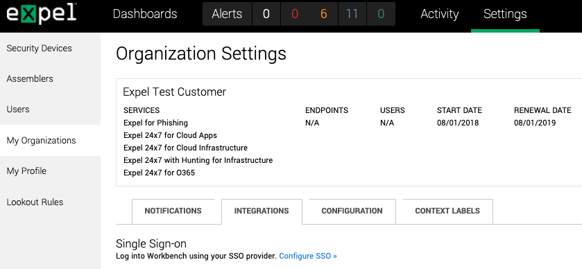The height and width of the screenshot is (269, 582).
Task: Select the green alert count 0
Action: [x=381, y=14]
